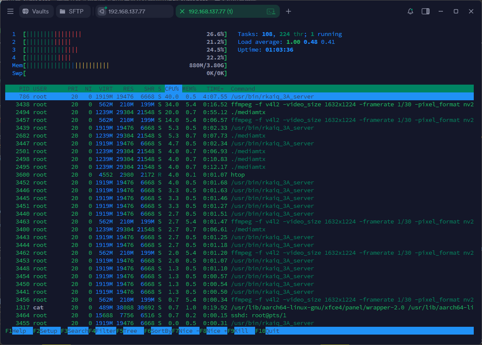Click F9 Kill in htop footer

click(244, 331)
